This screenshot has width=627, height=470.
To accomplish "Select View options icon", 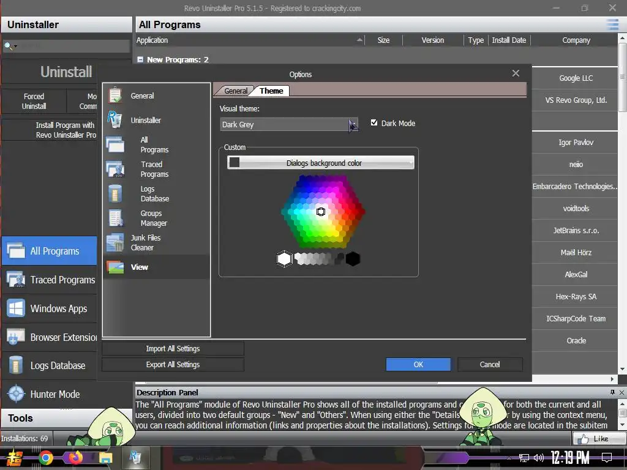I will [115, 267].
